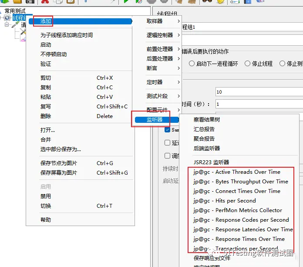Choose 添加 in the context menu
Screen dimensions: 303x267
(x=81, y=21)
